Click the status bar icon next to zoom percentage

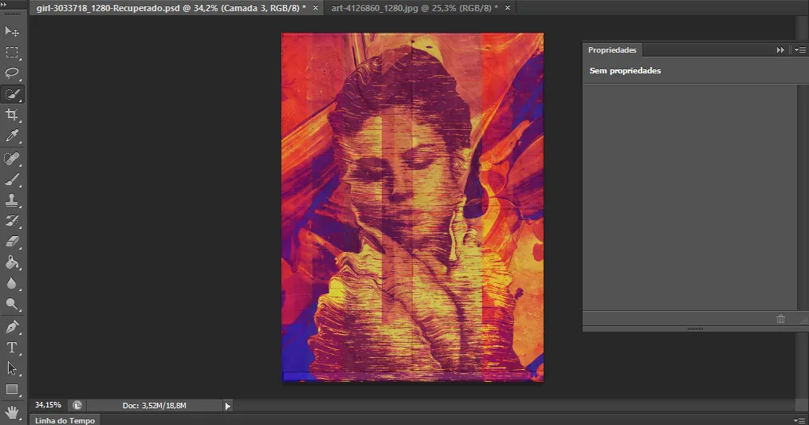click(x=77, y=405)
